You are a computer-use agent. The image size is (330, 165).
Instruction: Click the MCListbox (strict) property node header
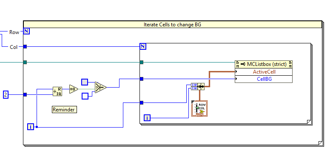click(x=264, y=64)
